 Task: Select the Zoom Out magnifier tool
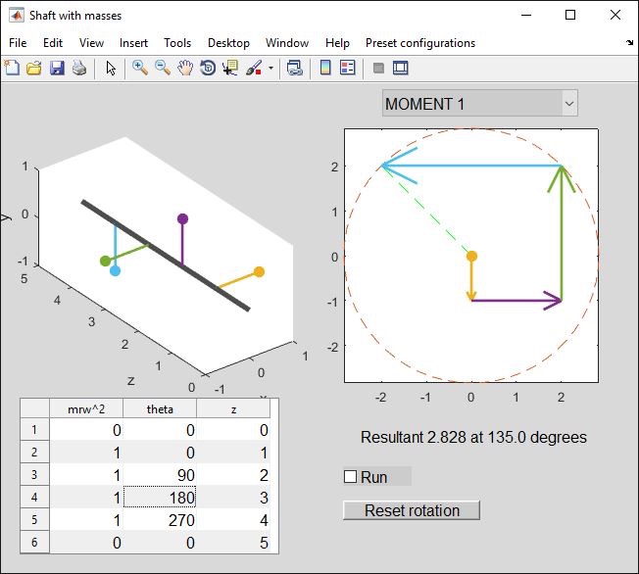click(163, 69)
